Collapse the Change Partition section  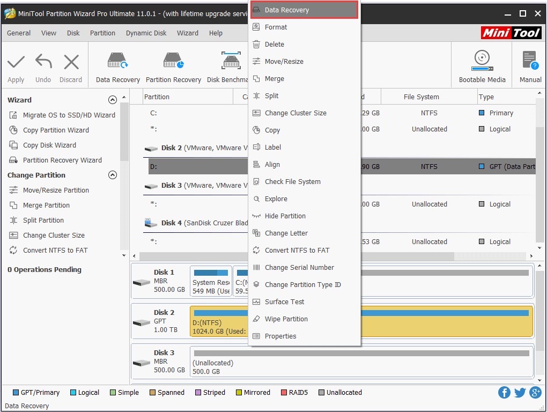point(112,175)
